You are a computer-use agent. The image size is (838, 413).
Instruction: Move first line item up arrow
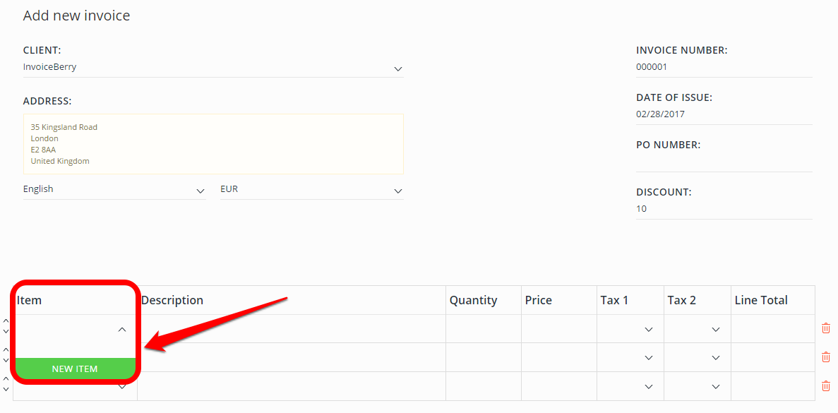6,321
